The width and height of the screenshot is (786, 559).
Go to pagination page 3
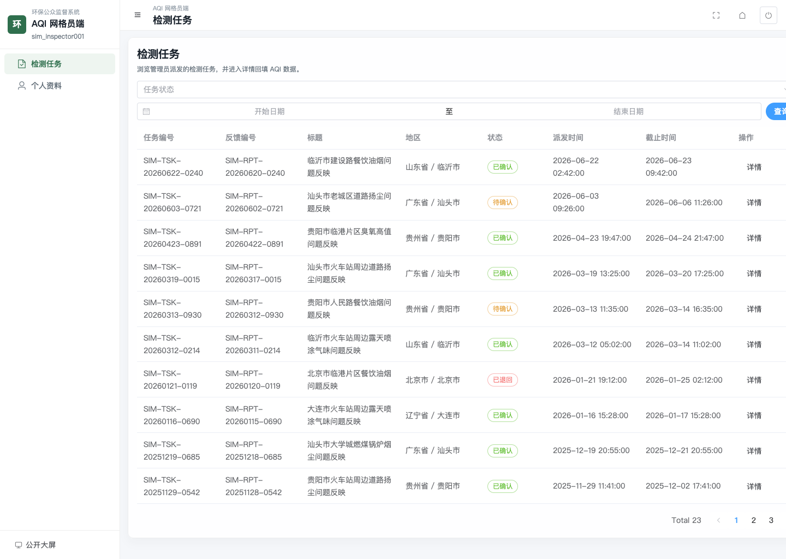[x=771, y=520]
